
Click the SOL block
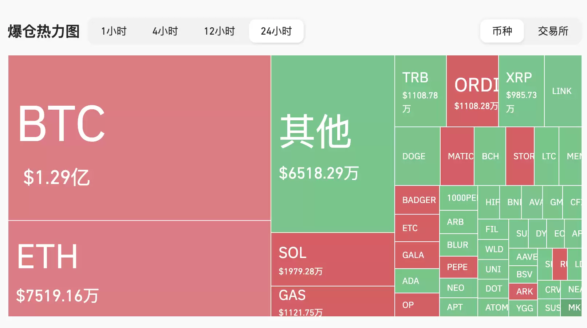tap(332, 259)
